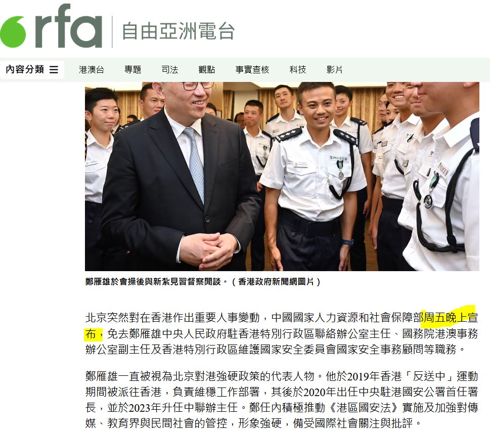Open the article photo of police officers

(x=282, y=176)
